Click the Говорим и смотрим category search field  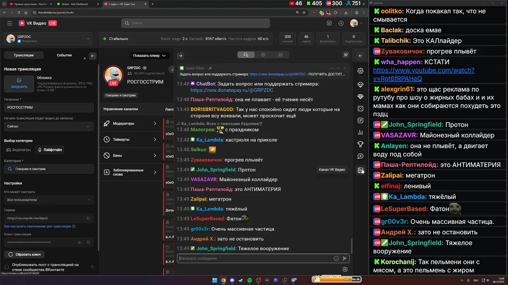(49, 169)
